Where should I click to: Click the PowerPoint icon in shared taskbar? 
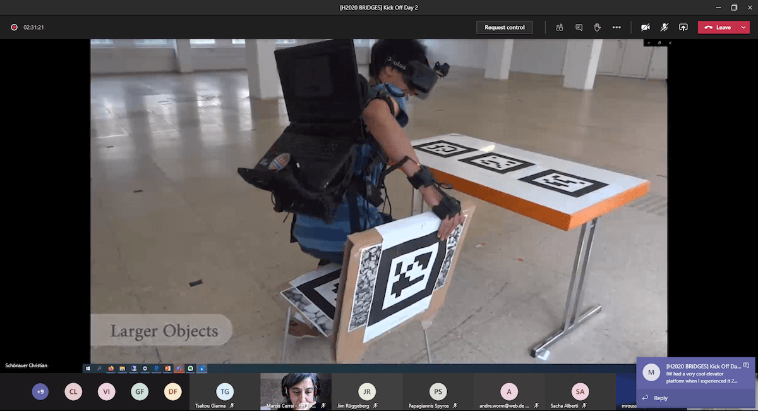[x=167, y=368]
